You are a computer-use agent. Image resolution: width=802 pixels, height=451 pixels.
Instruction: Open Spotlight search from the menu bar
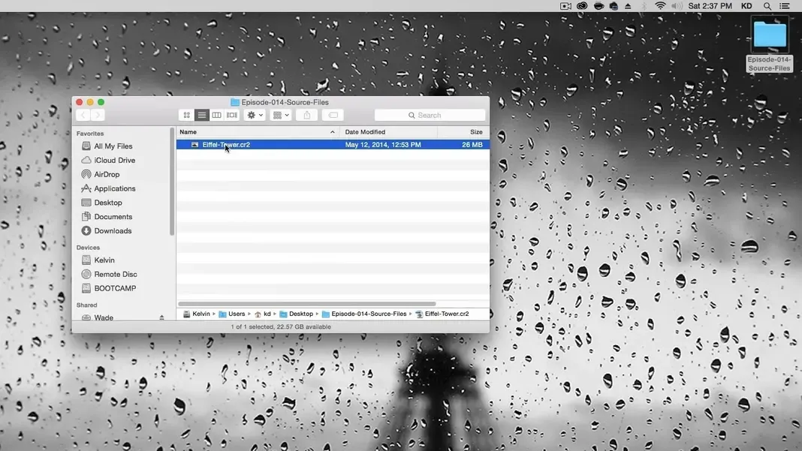pos(767,5)
